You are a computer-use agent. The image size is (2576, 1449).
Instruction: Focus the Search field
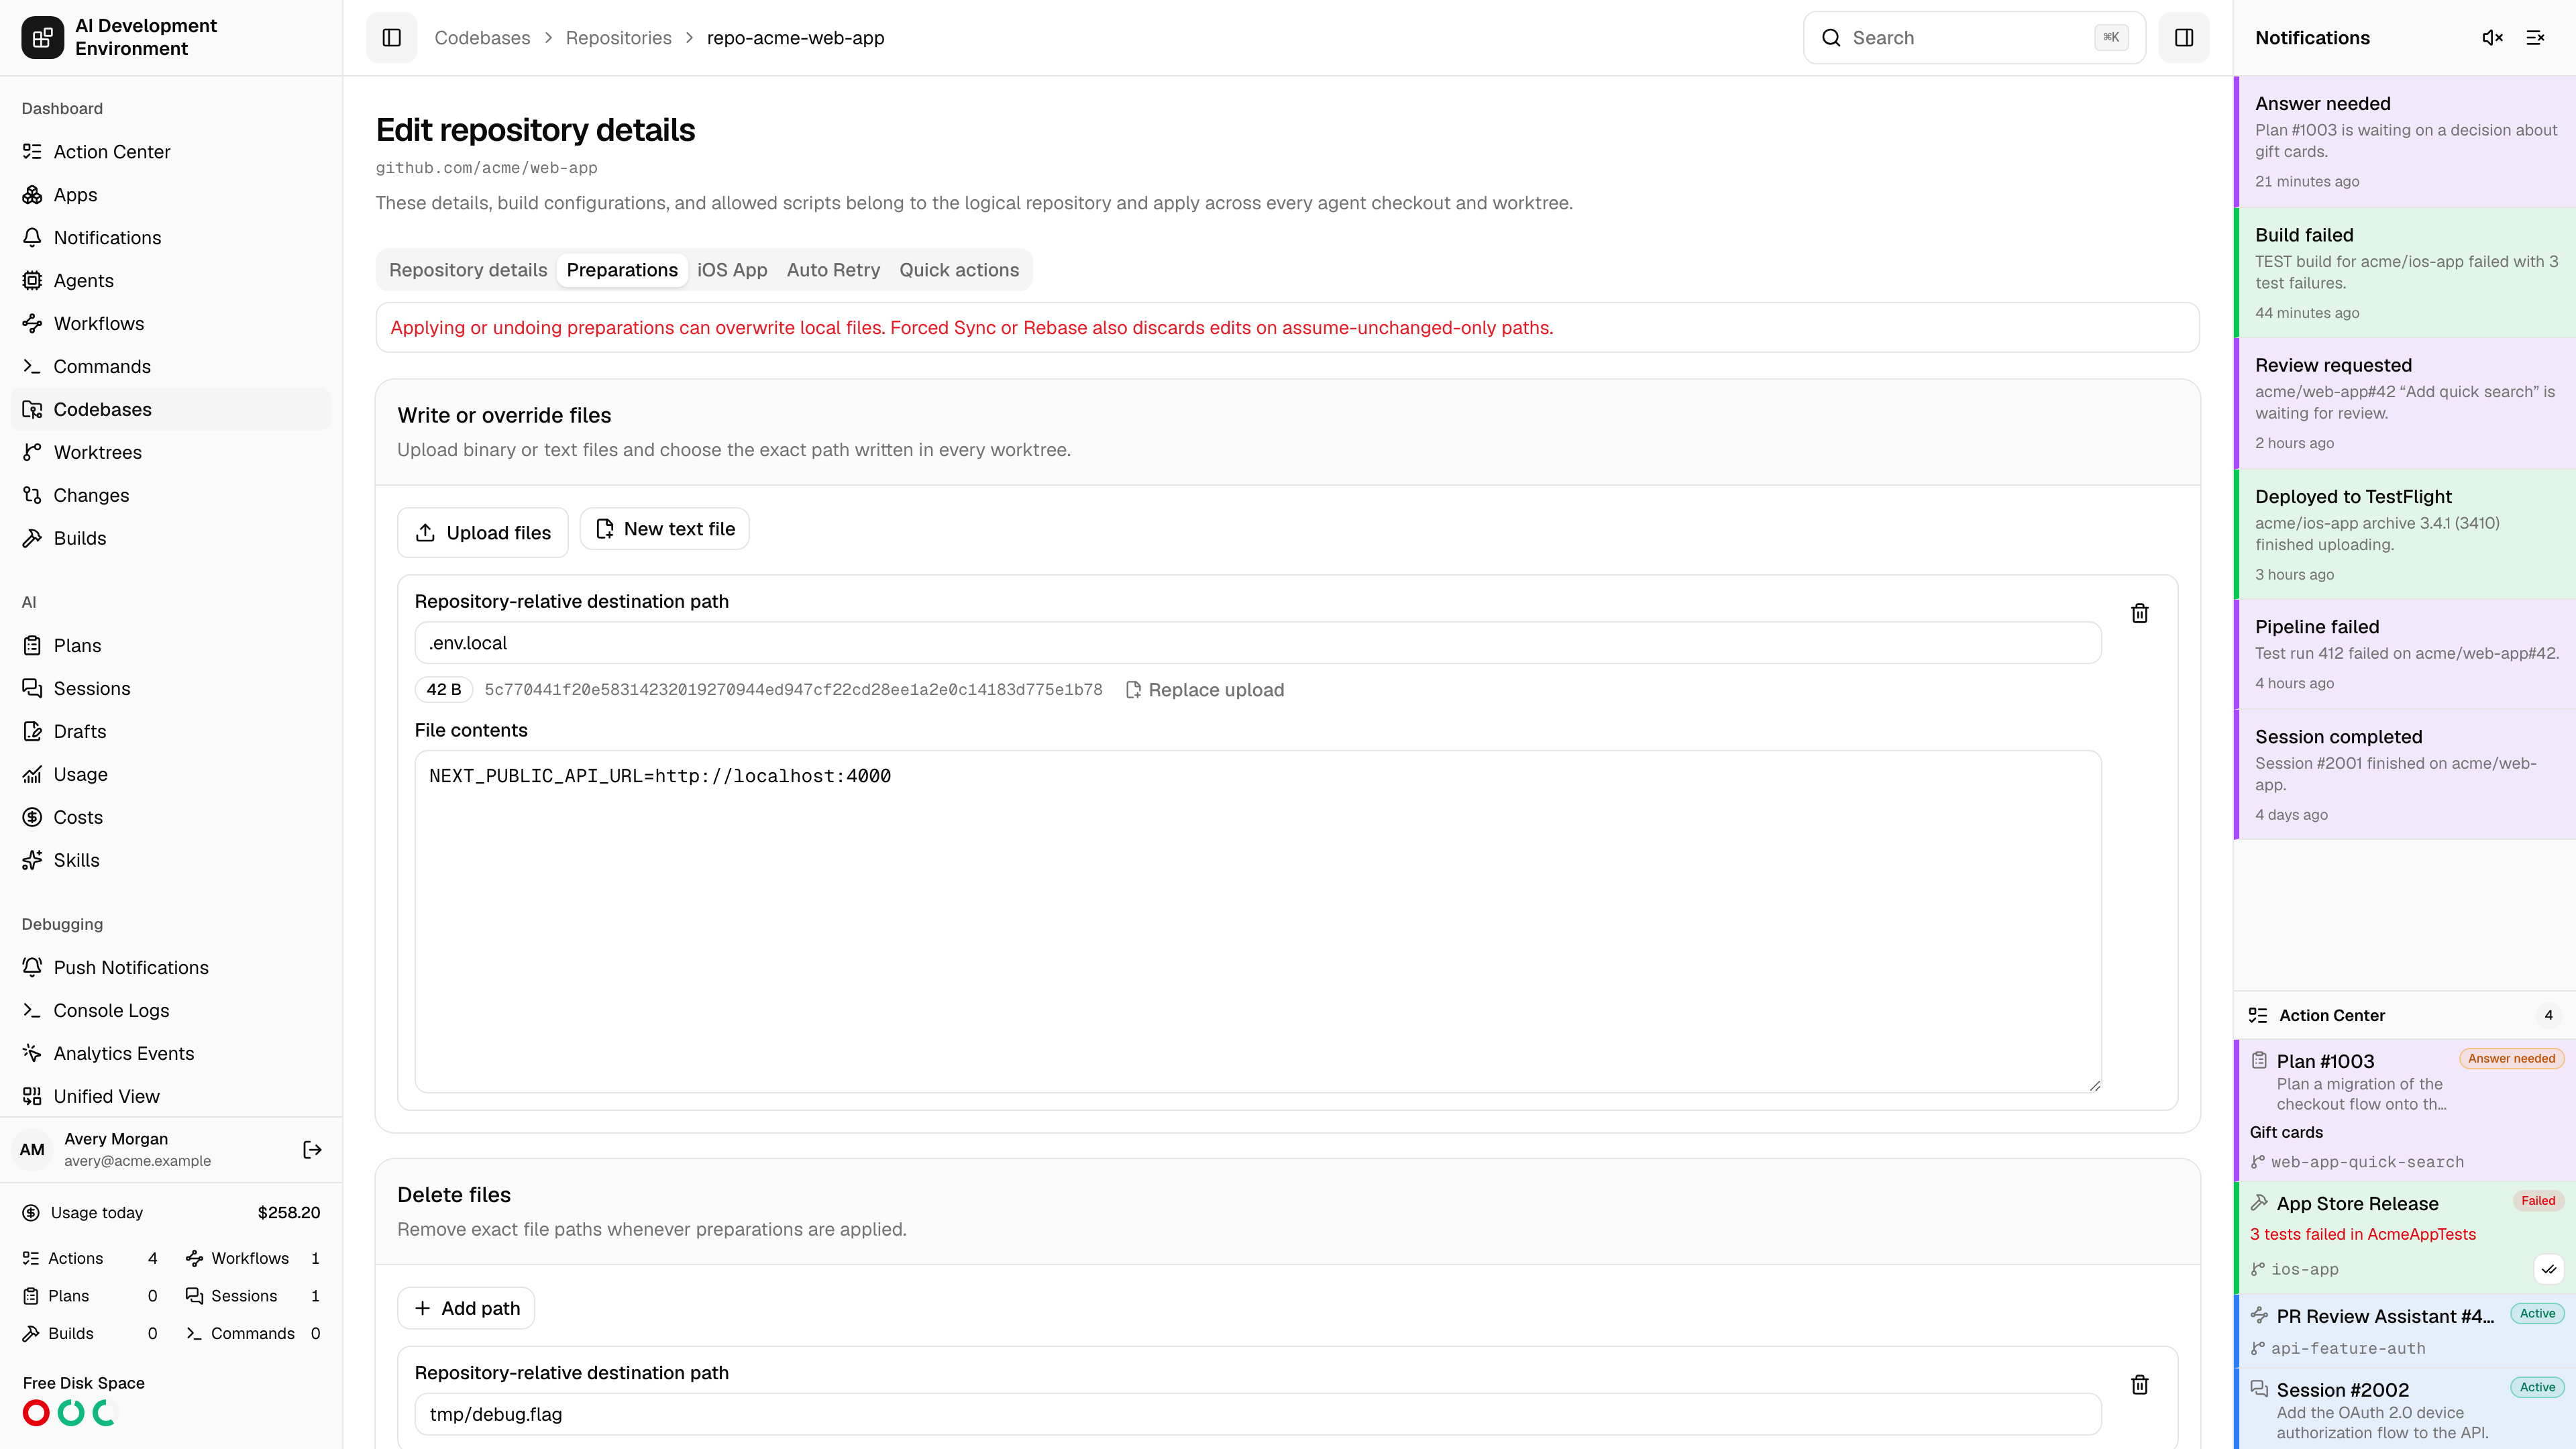pyautogui.click(x=1974, y=38)
